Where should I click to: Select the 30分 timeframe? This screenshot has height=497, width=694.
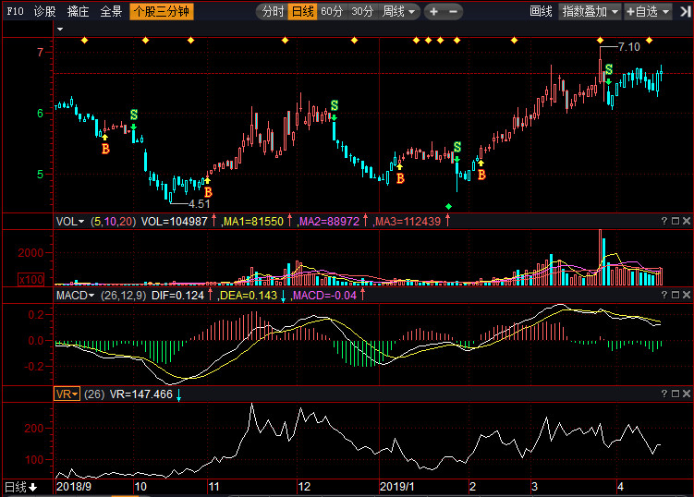click(x=362, y=12)
